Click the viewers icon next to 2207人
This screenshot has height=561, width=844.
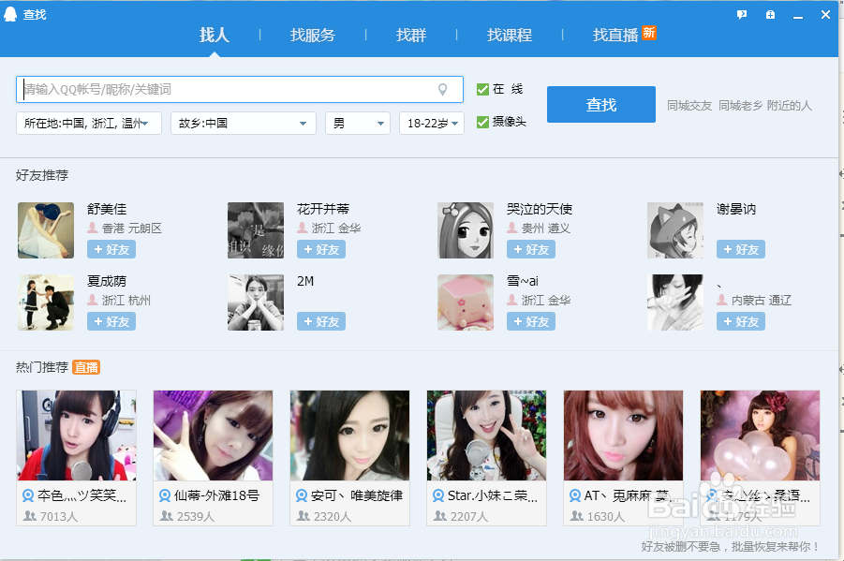tap(440, 516)
